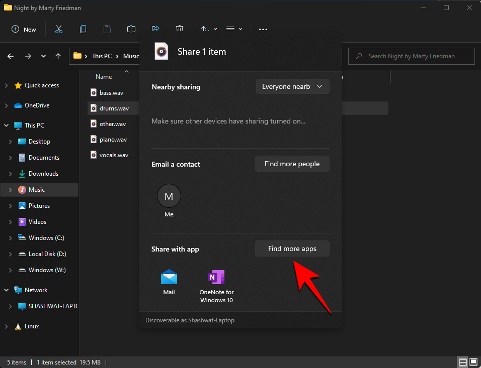Click the Name column header

point(104,77)
